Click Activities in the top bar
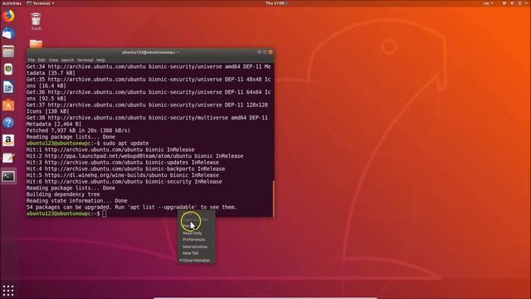 coord(12,3)
